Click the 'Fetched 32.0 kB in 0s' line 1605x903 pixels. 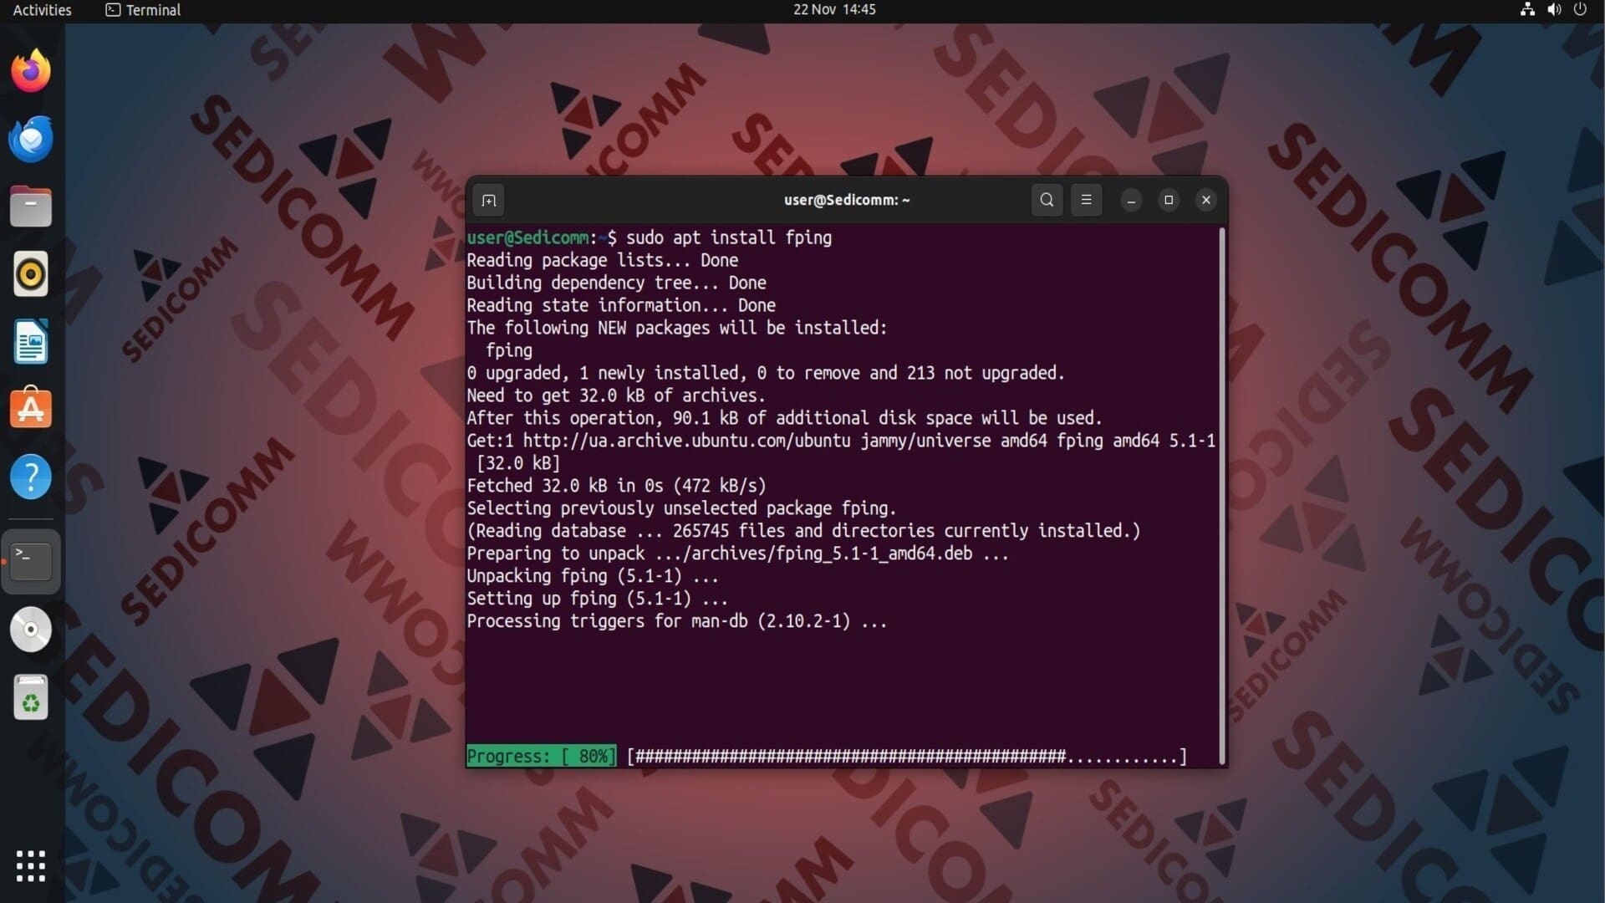point(616,486)
